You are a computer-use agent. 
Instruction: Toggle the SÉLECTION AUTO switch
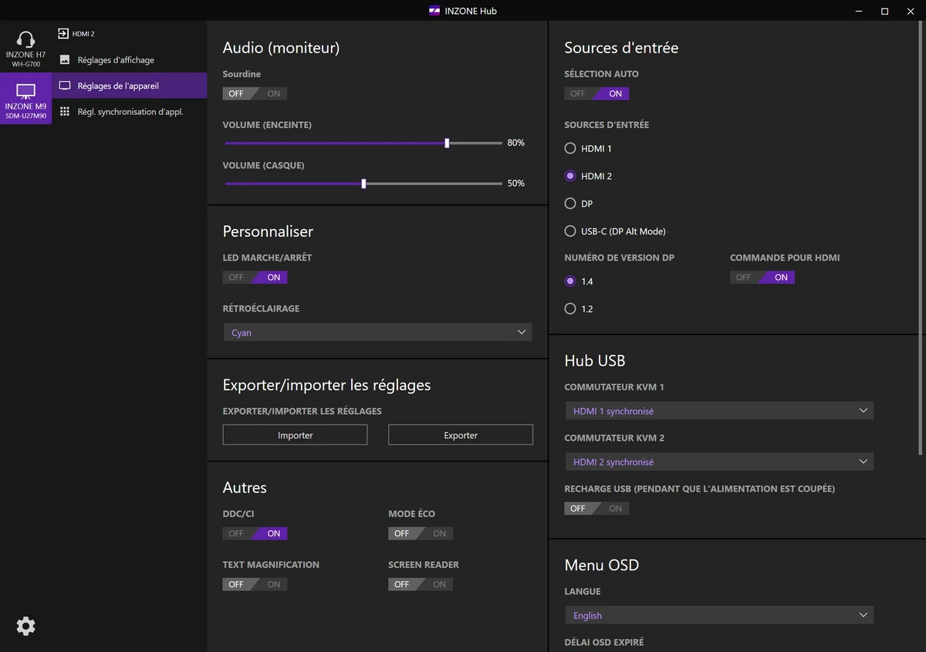click(596, 93)
